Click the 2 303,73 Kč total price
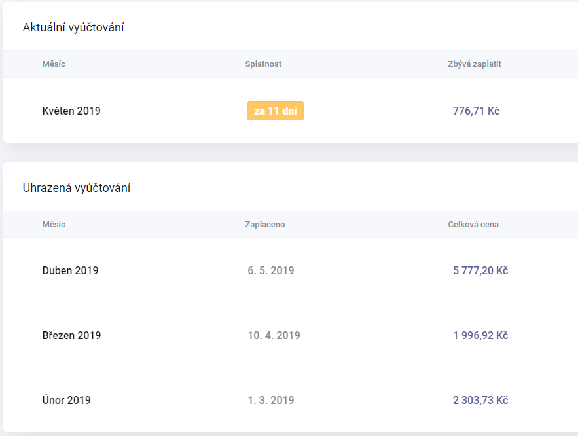 [x=480, y=400]
